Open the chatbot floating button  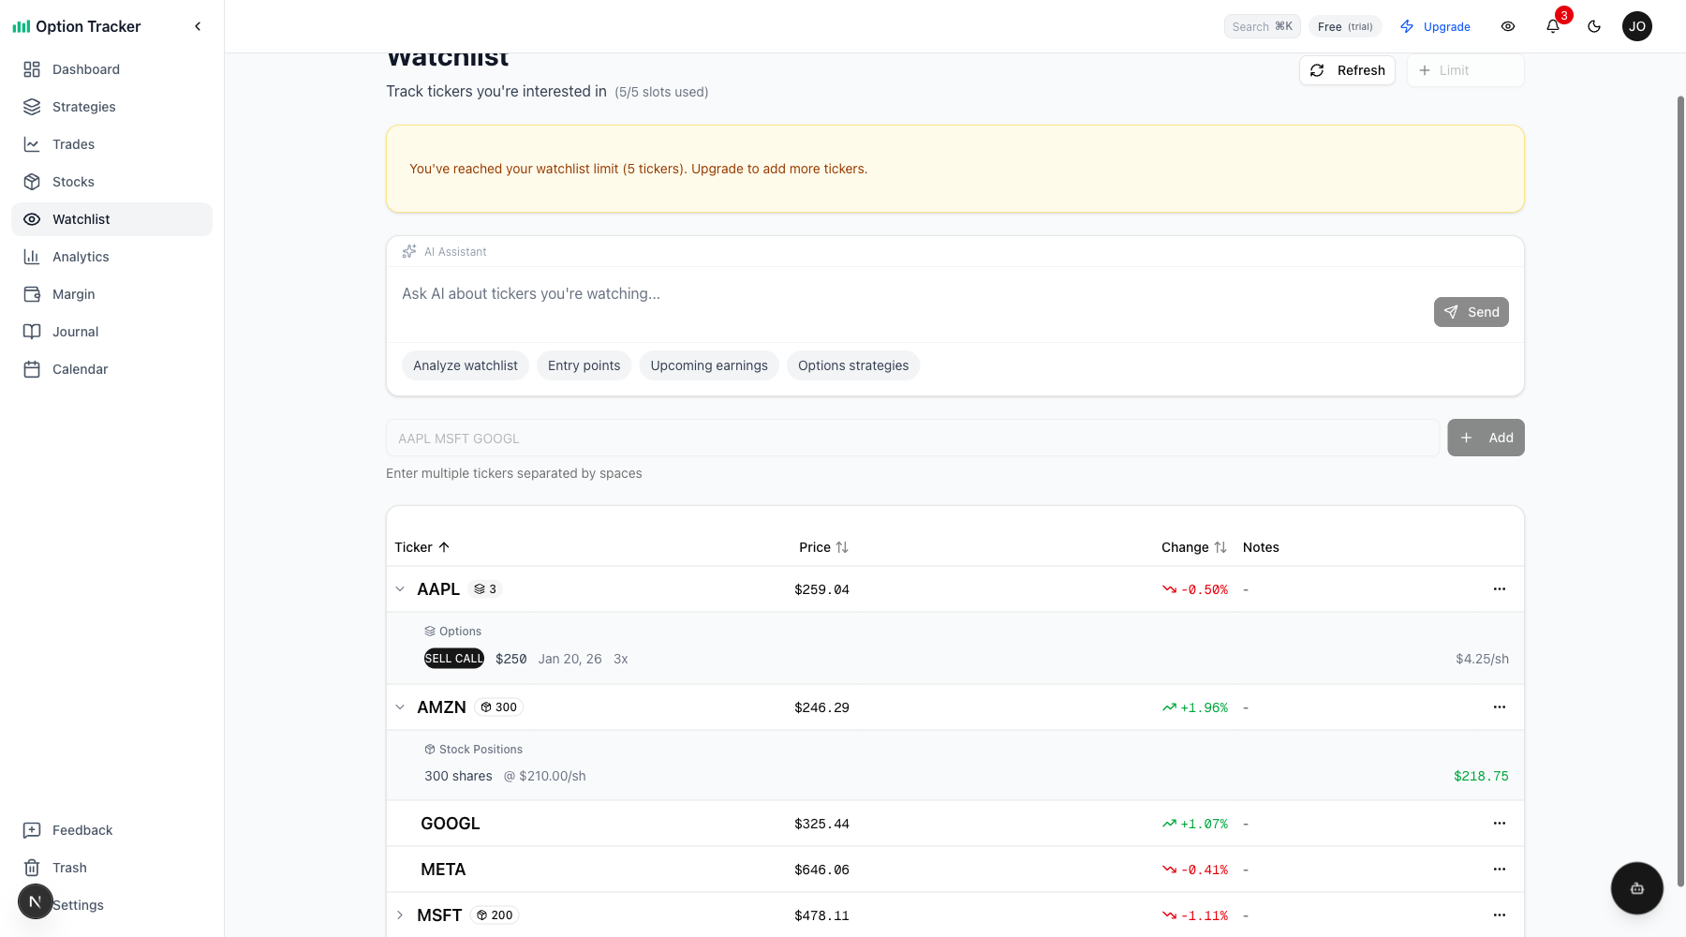pyautogui.click(x=1636, y=888)
